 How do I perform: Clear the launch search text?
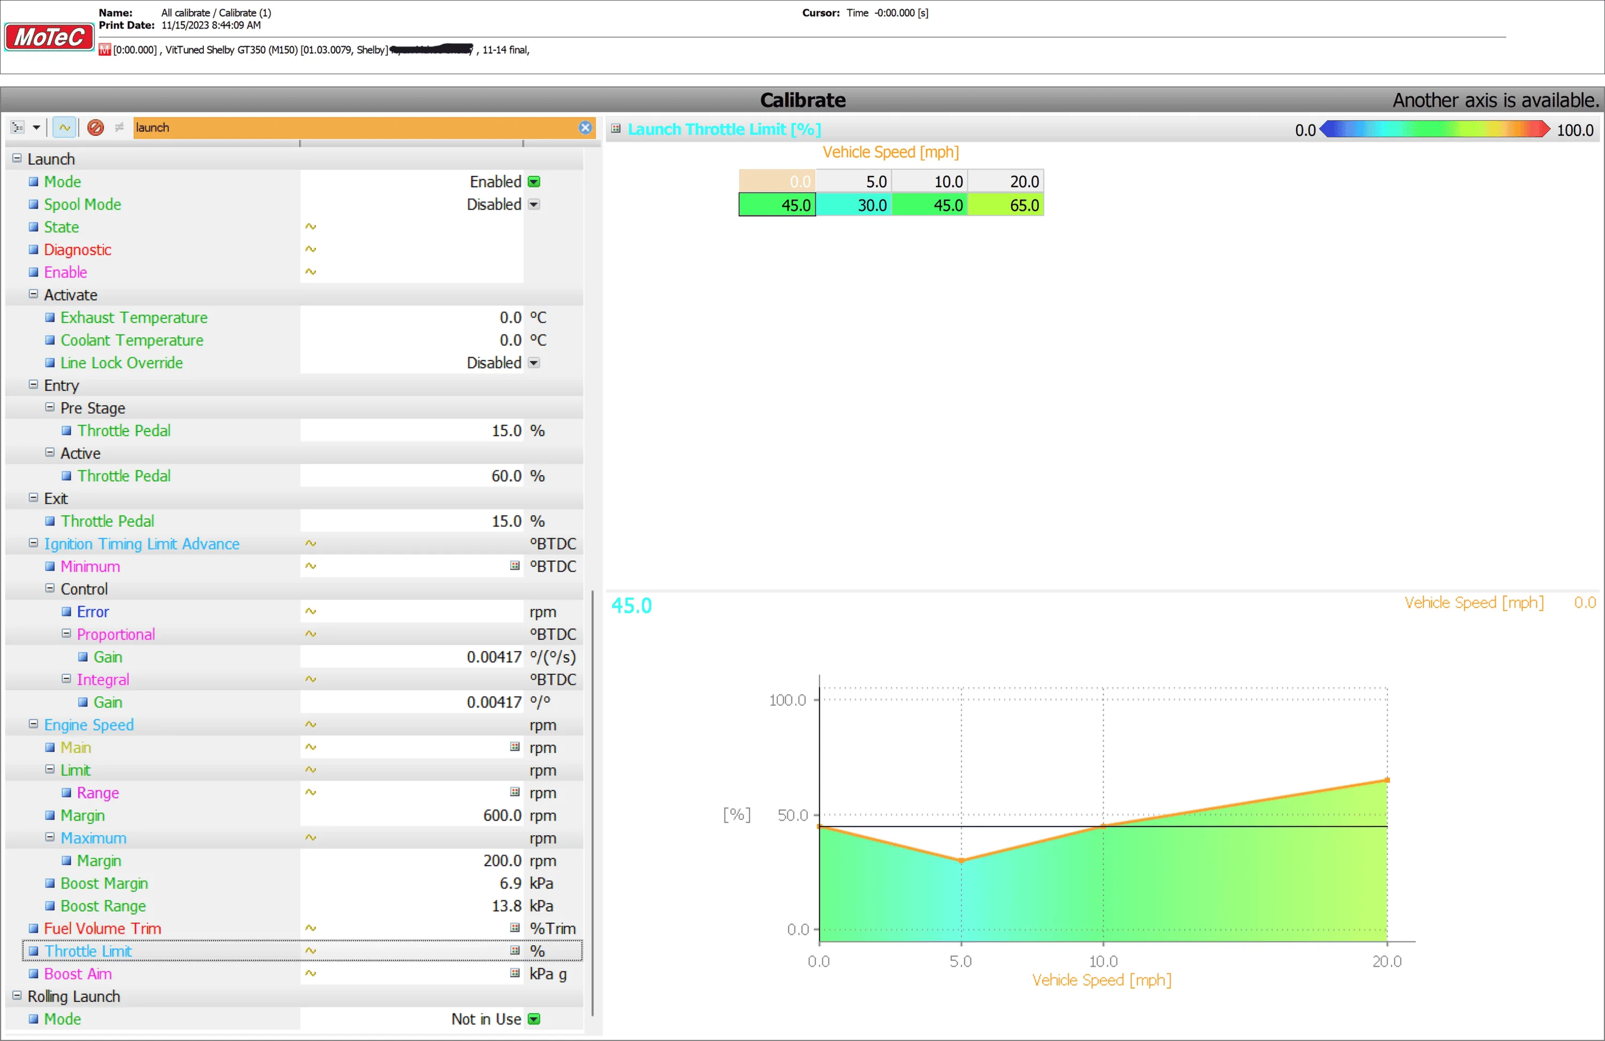[x=585, y=127]
